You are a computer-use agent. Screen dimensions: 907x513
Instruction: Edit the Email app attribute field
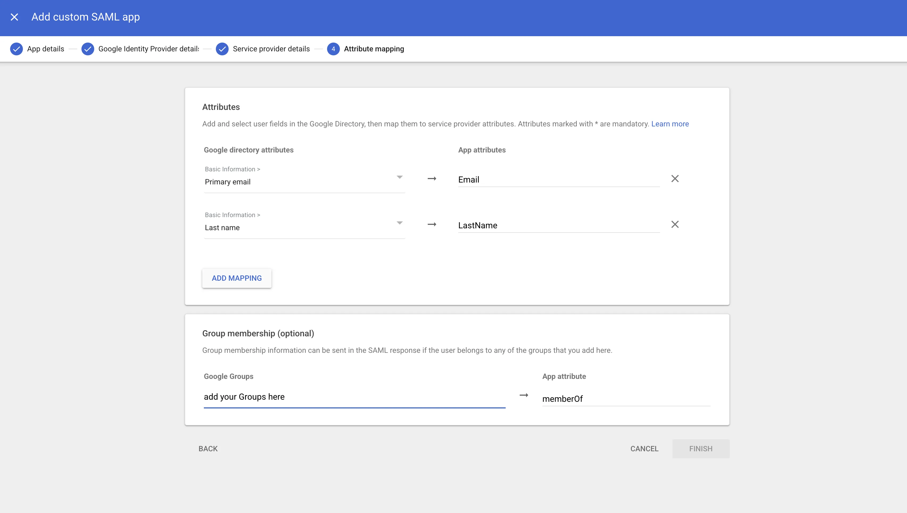coord(559,180)
